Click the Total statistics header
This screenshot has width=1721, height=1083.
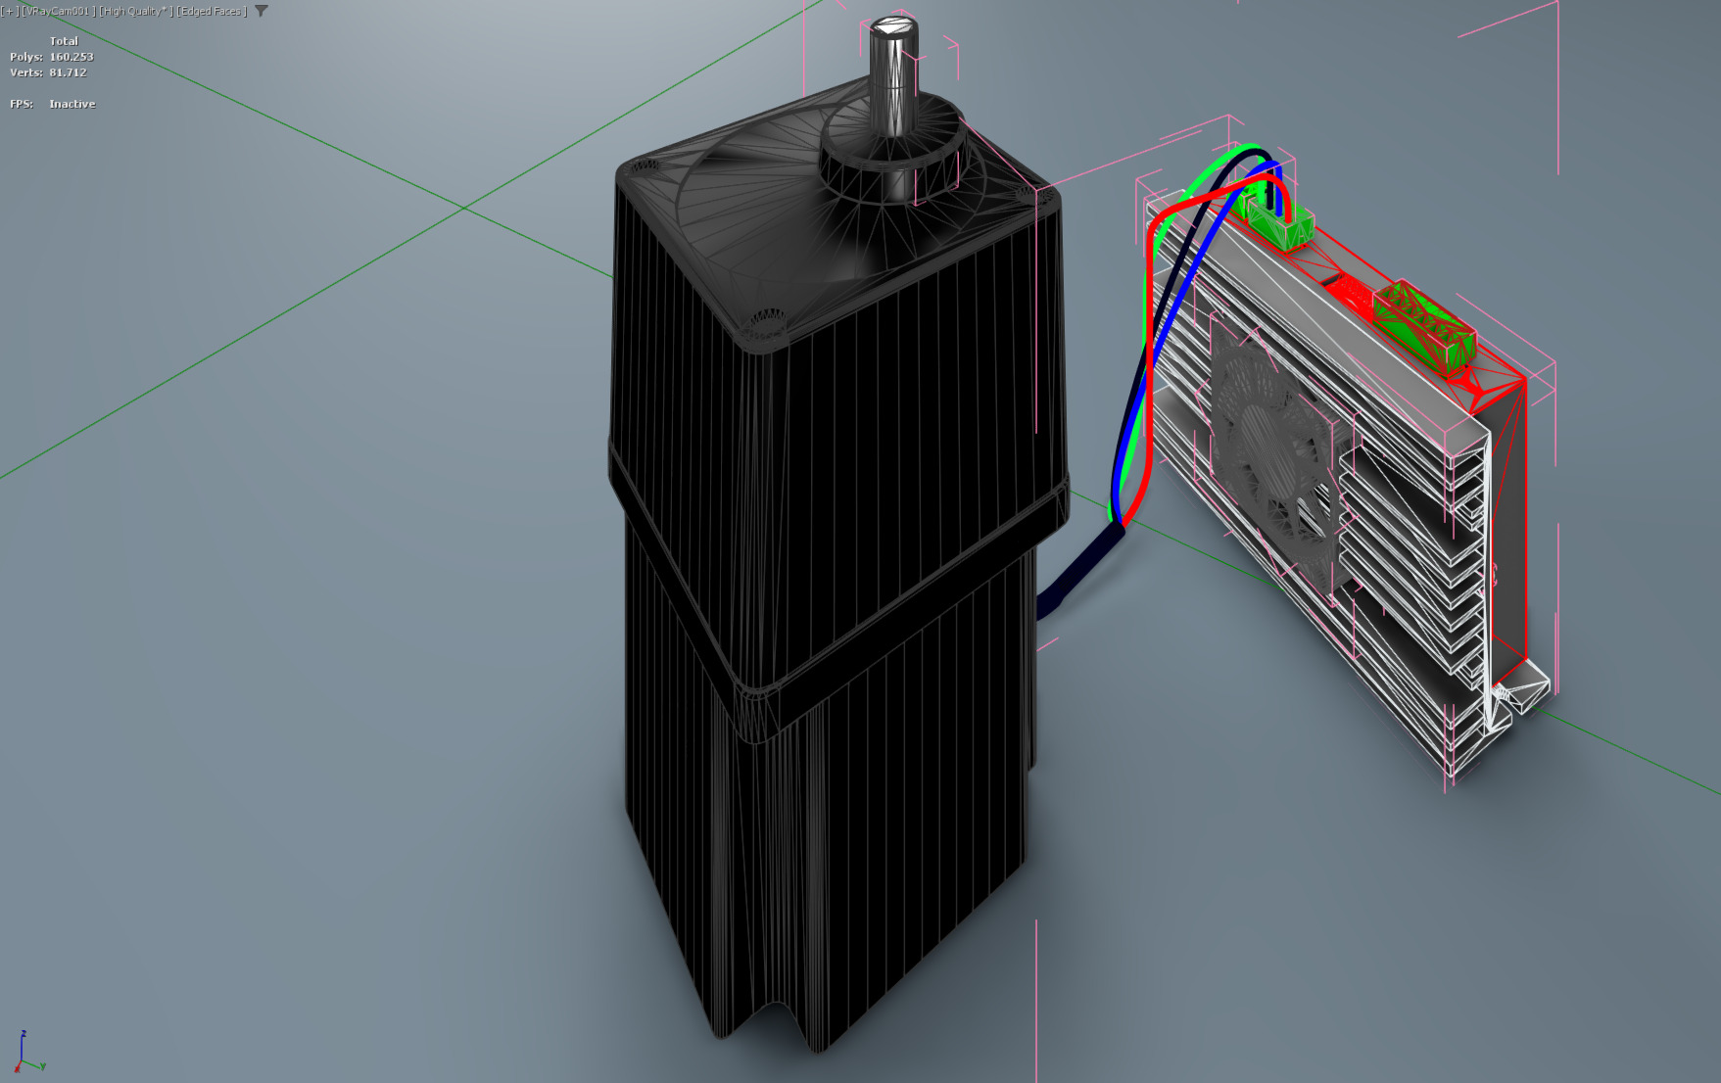[64, 41]
